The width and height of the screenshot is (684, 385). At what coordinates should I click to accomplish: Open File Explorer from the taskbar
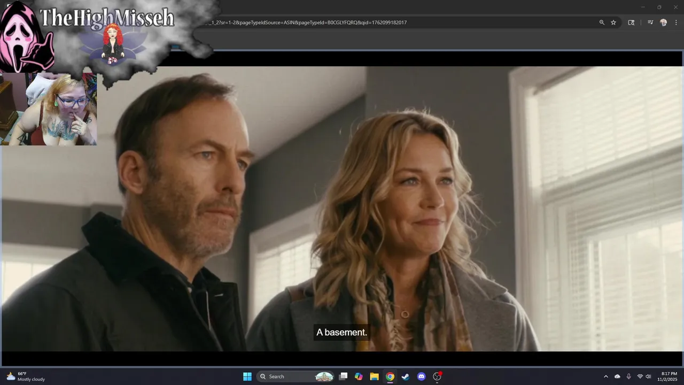pyautogui.click(x=375, y=376)
